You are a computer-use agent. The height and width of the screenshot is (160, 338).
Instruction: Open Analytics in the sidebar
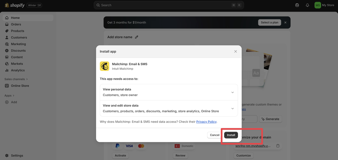tap(18, 70)
